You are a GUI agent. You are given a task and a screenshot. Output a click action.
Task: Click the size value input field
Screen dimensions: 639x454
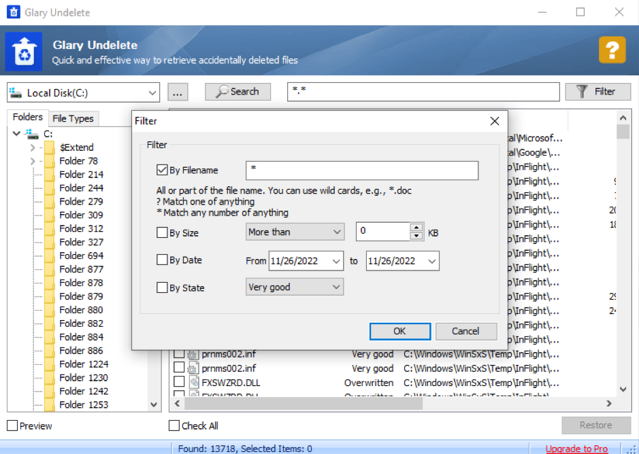point(382,232)
